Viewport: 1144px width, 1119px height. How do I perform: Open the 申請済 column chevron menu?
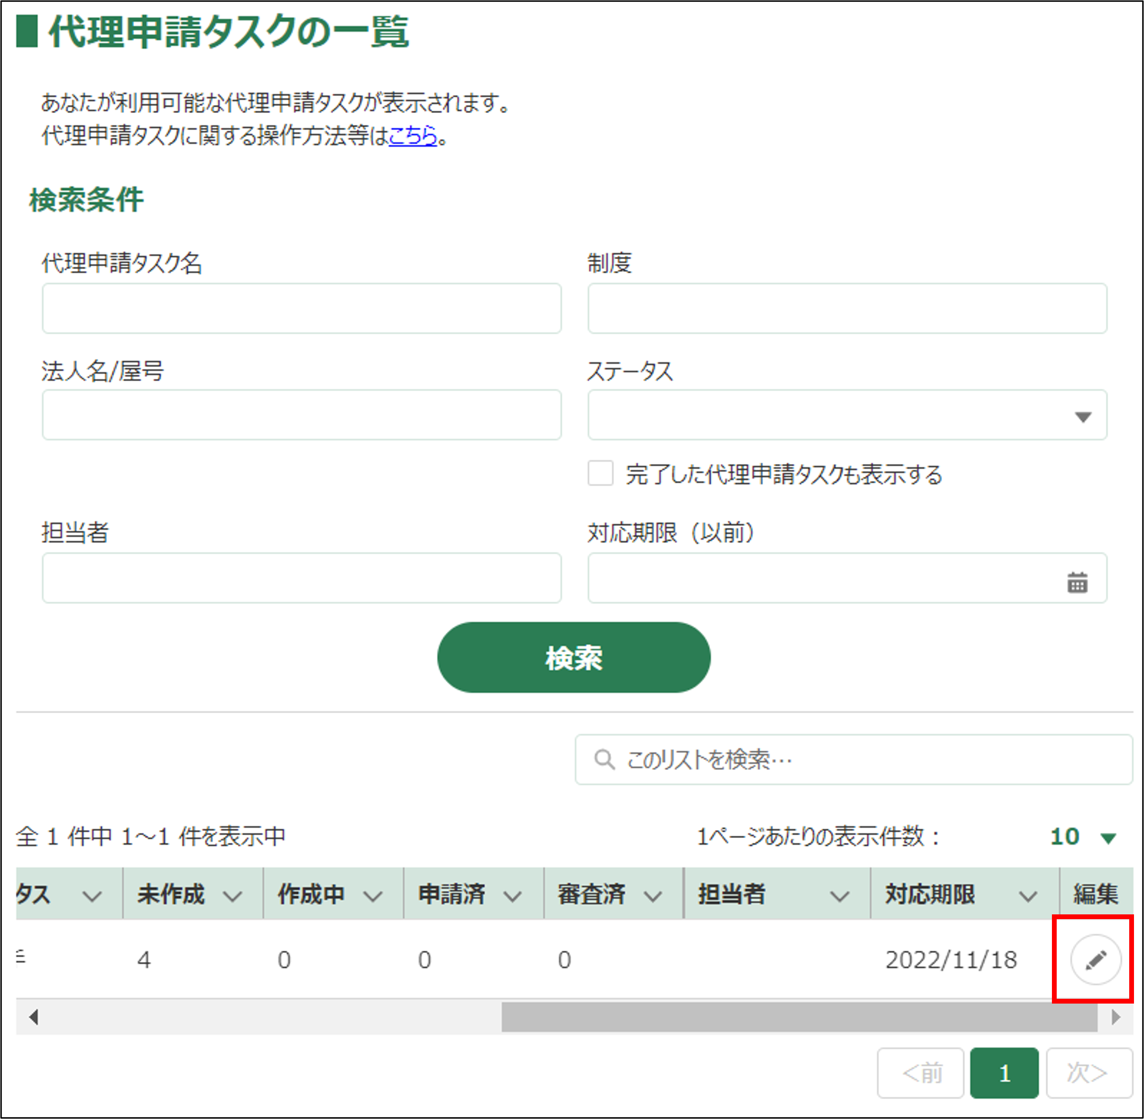click(513, 896)
